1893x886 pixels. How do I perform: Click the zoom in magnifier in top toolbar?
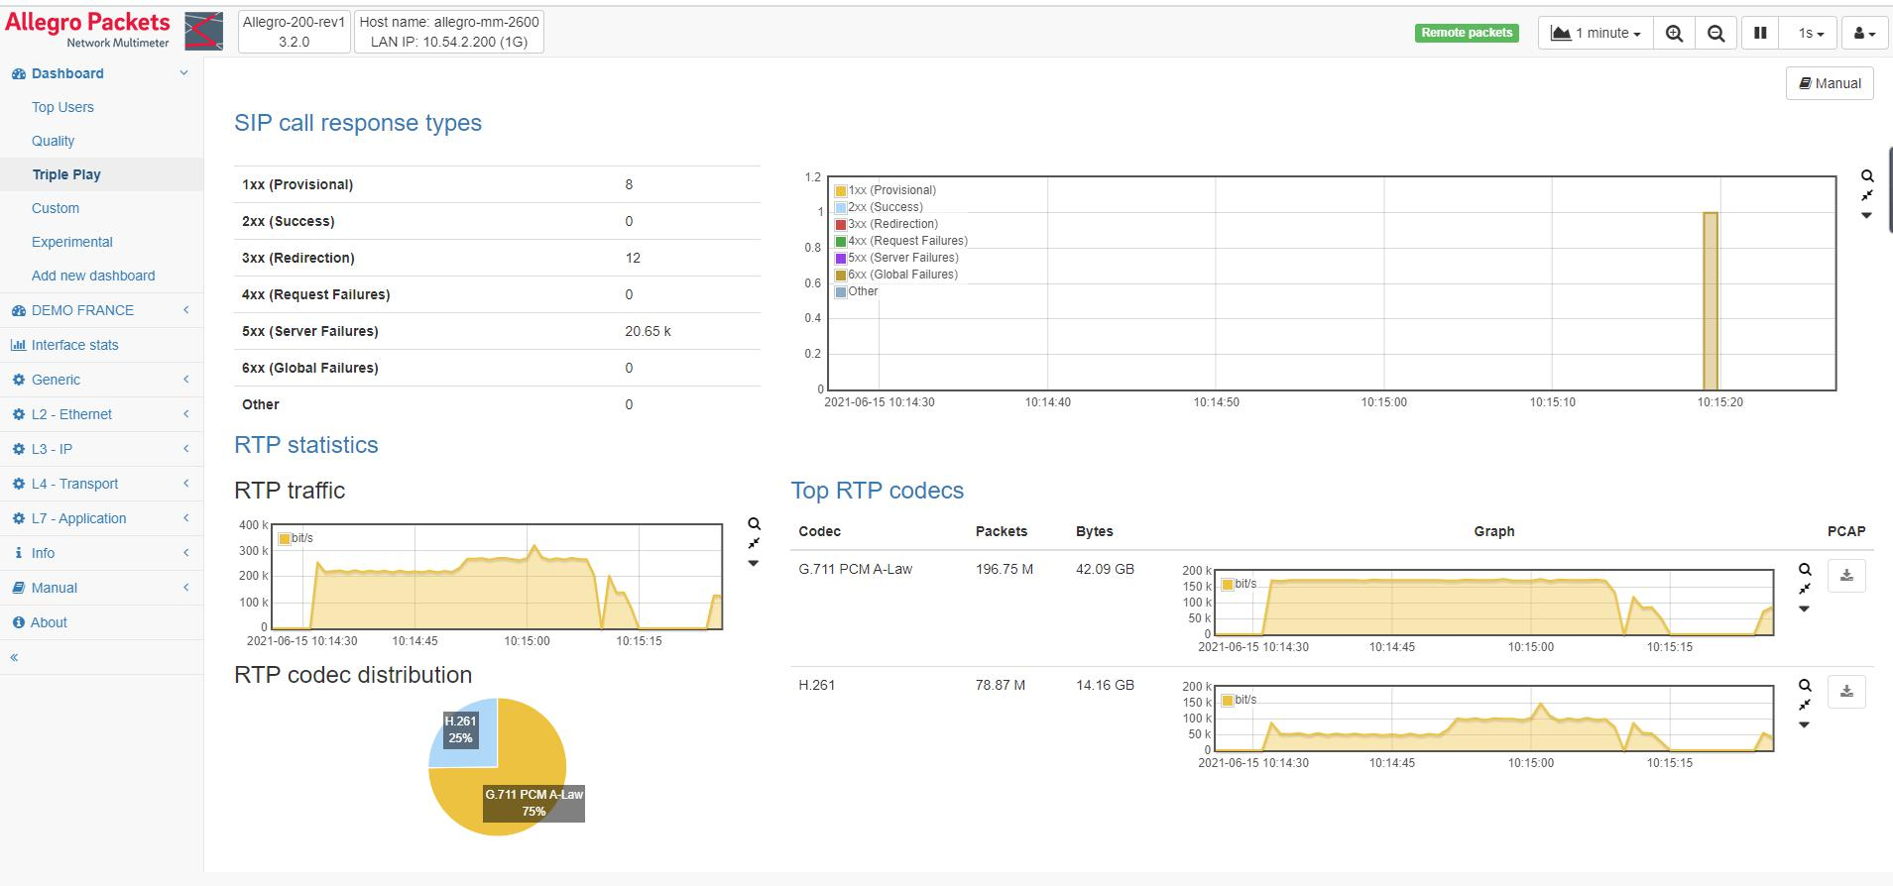pyautogui.click(x=1674, y=33)
